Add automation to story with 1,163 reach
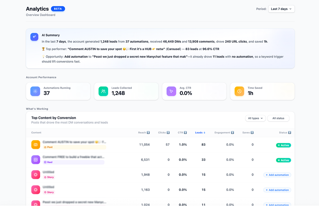The width and height of the screenshot is (319, 206). coord(277,190)
